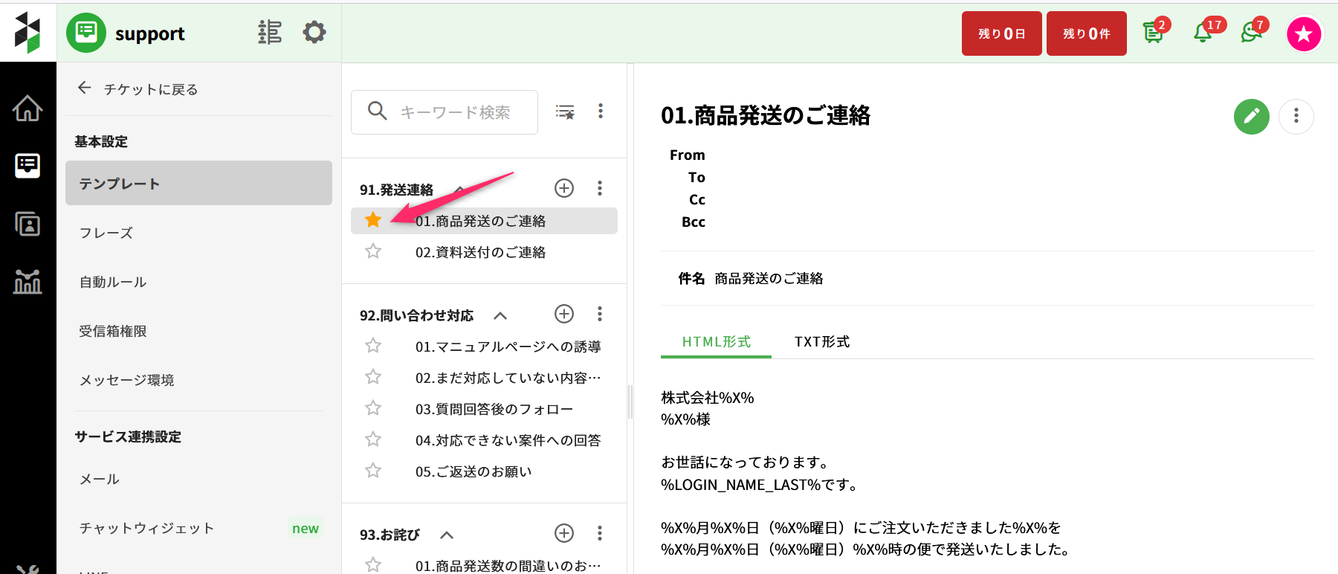Image resolution: width=1338 pixels, height=574 pixels.
Task: Click the green pencil edit button
Action: pyautogui.click(x=1251, y=117)
